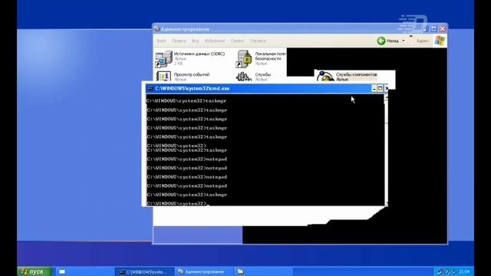Open the folder icon taskbar button
The image size is (491, 276).
click(240, 271)
